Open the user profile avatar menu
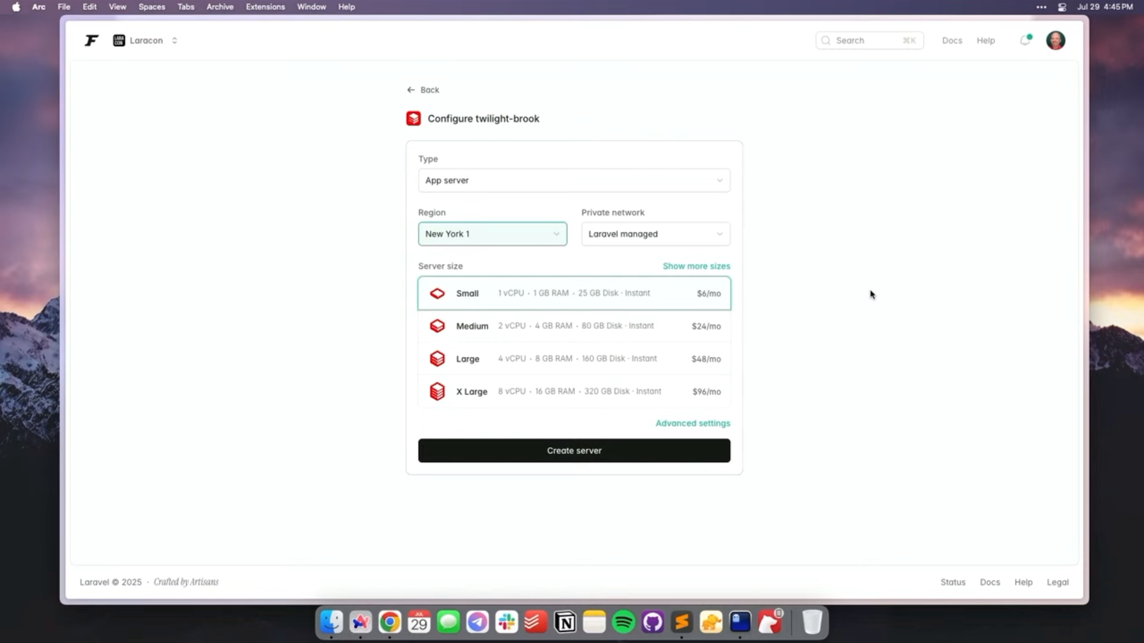Image resolution: width=1144 pixels, height=643 pixels. pyautogui.click(x=1055, y=40)
